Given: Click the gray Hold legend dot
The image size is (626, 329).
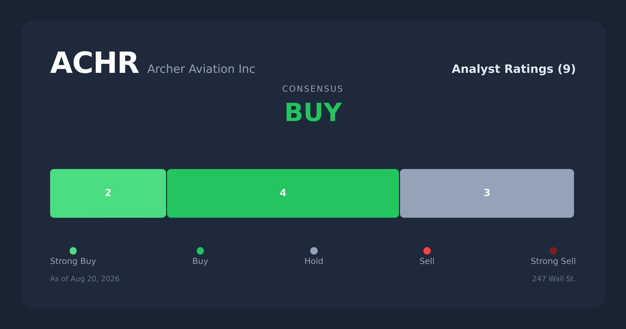Looking at the screenshot, I should [x=314, y=251].
